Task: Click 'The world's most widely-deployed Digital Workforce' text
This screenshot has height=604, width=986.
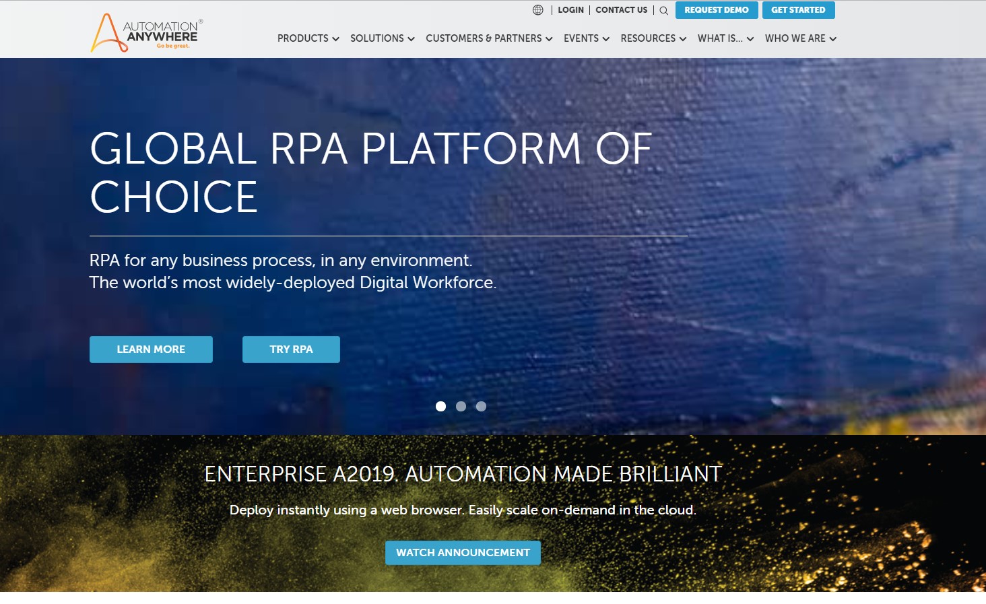Action: 293,283
